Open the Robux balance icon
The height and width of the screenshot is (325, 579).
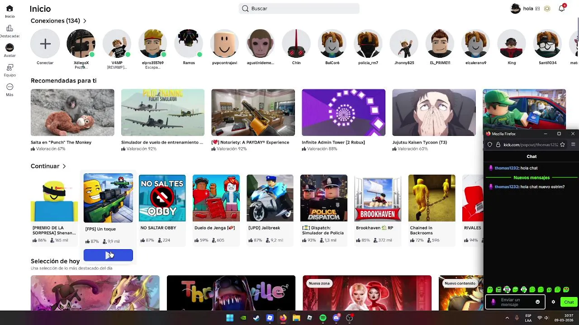click(x=547, y=9)
